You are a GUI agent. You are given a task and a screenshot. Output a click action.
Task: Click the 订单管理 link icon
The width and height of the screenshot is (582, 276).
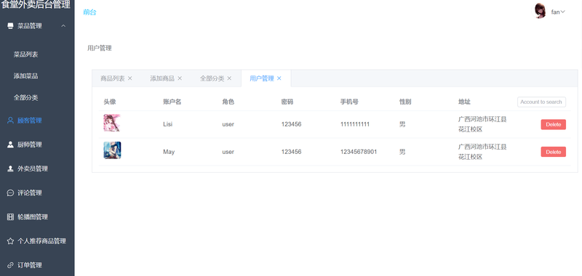10,265
